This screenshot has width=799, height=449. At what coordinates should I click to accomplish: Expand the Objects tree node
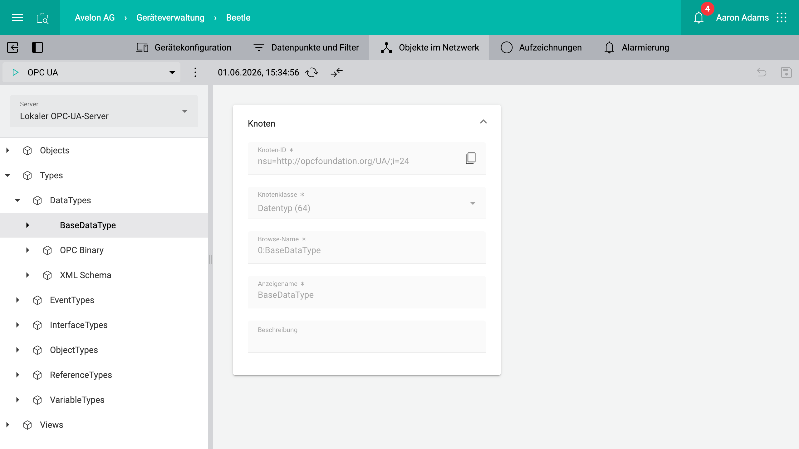coord(8,150)
